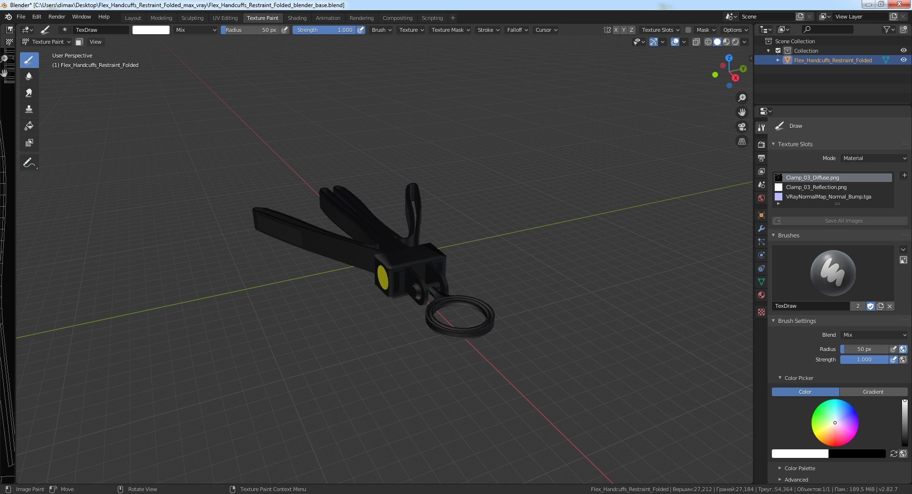Click the Radius slider in Brush Settings
This screenshot has width=912, height=494.
(864, 349)
